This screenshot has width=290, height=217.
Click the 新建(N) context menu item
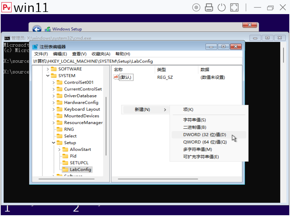(x=146, y=110)
